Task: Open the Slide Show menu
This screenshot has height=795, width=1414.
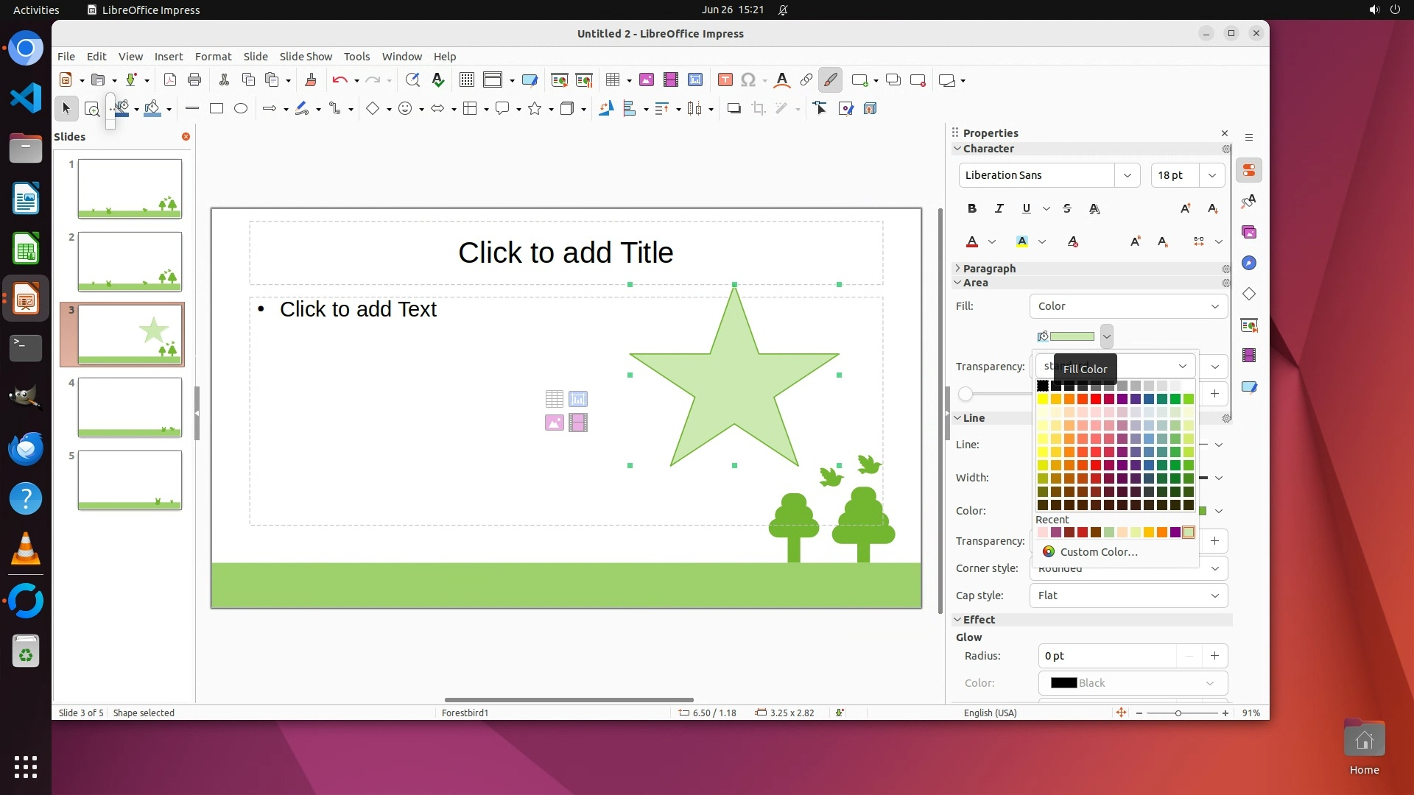Action: click(306, 57)
